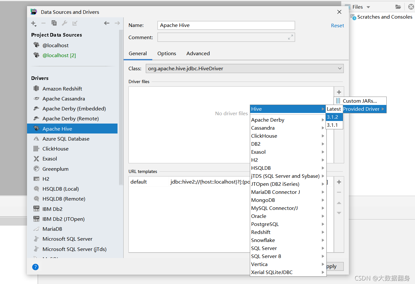Go forward with the right arrow
The height and width of the screenshot is (284, 415).
117,23
